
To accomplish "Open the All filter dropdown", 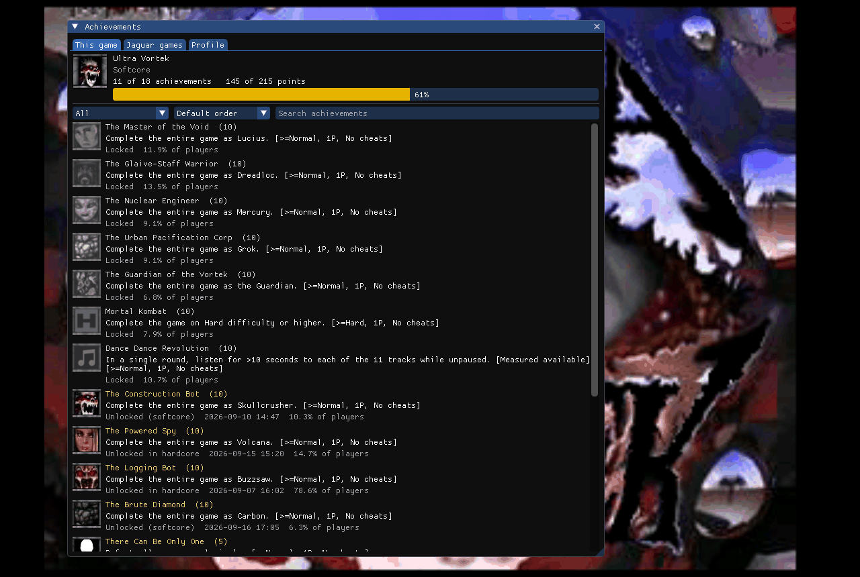I will pos(120,113).
